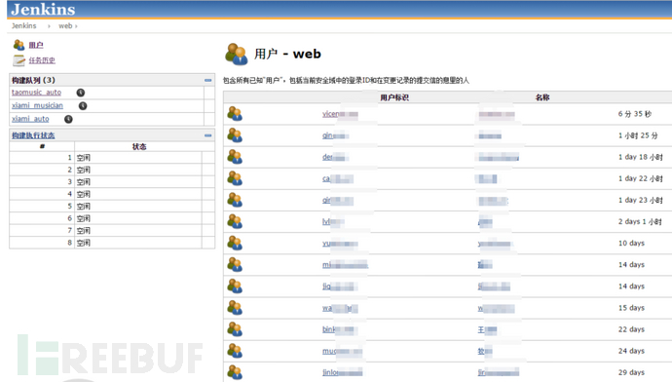
Task: Click clock icon beside xiami_musician
Action: coord(83,106)
